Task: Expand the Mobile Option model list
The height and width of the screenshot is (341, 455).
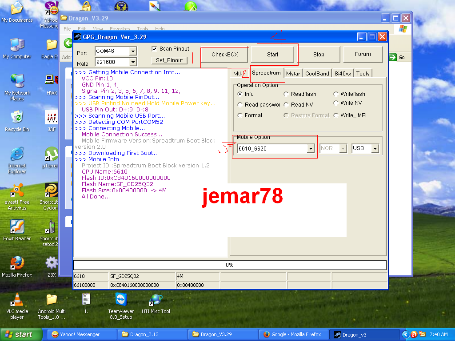Action: (x=311, y=149)
